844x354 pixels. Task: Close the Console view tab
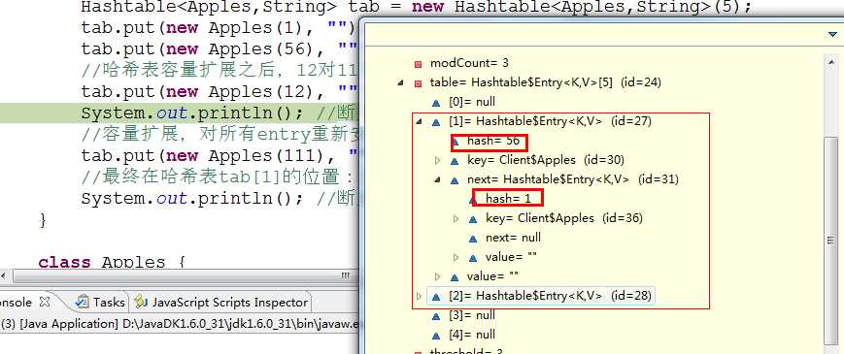pyautogui.click(x=46, y=302)
